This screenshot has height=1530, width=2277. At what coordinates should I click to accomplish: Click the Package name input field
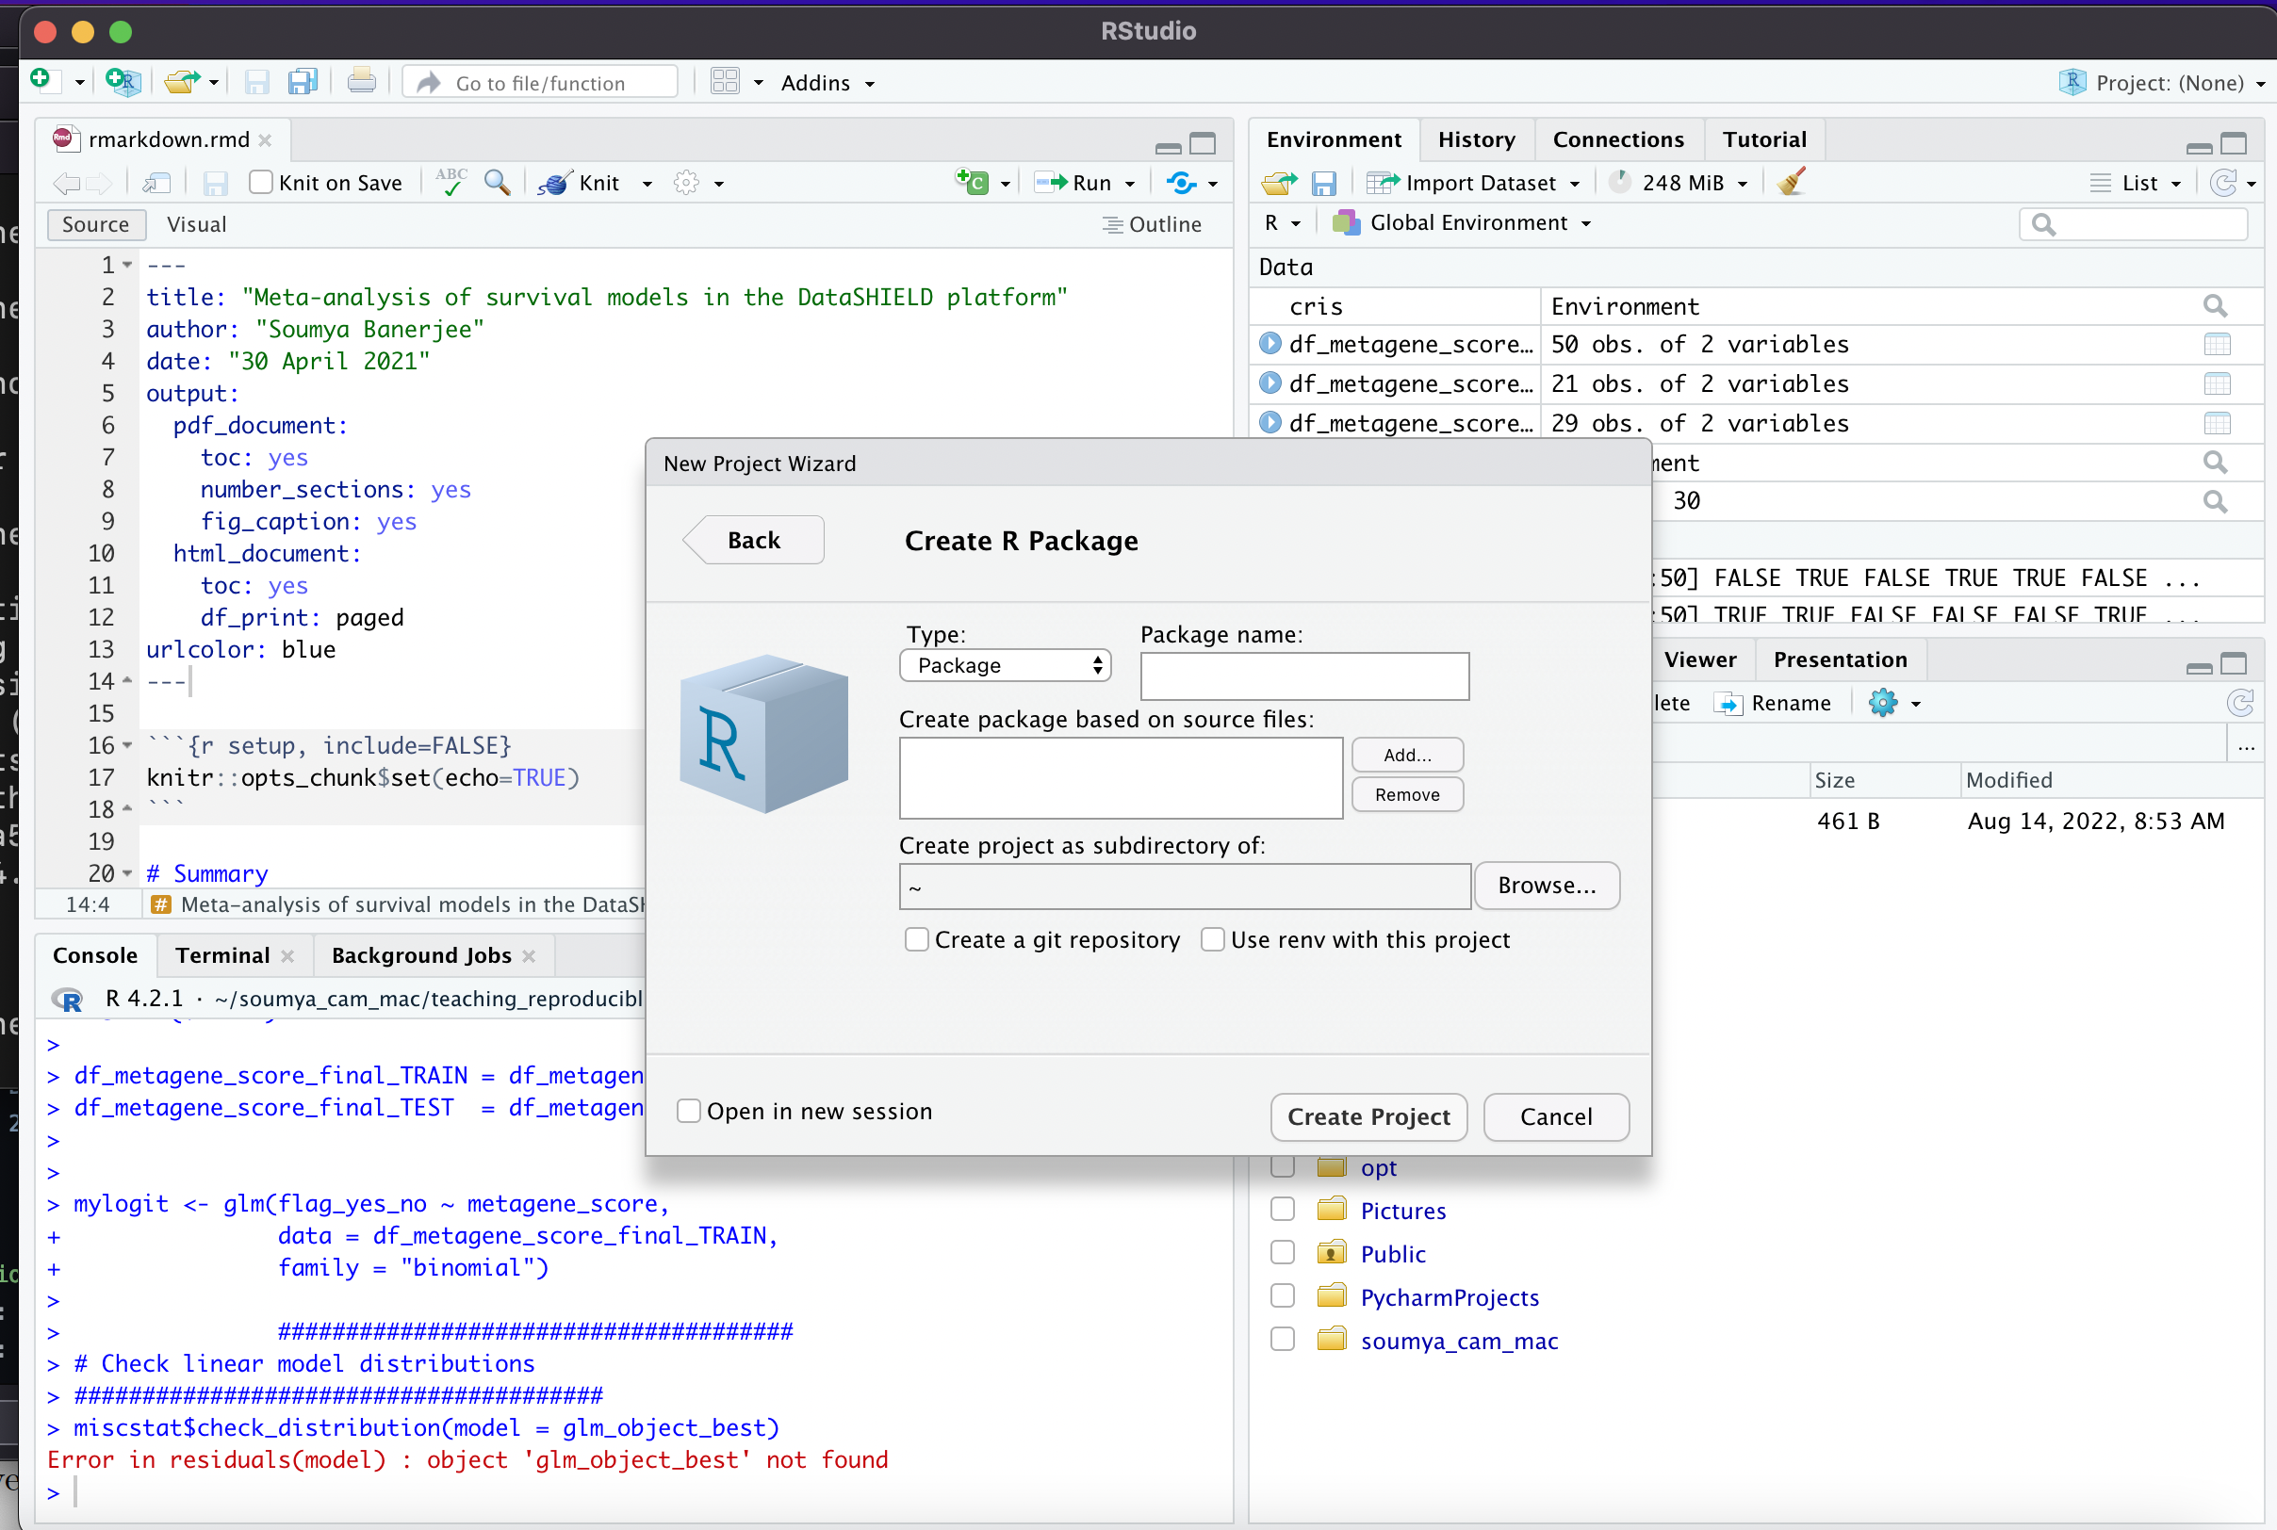[x=1304, y=675]
